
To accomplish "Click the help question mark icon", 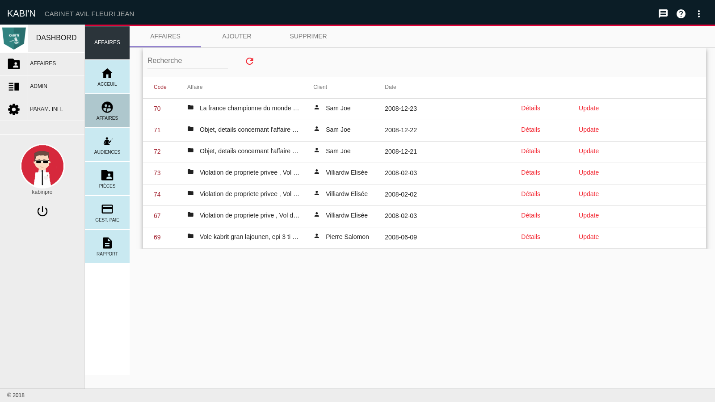I will [681, 14].
